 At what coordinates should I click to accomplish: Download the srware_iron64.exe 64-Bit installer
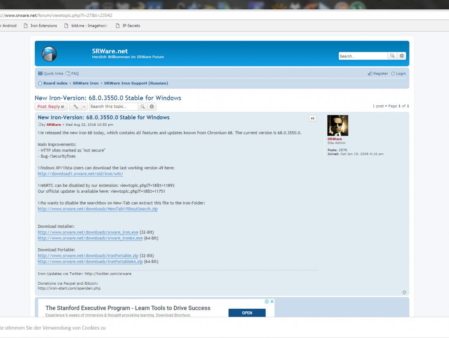[x=90, y=238]
